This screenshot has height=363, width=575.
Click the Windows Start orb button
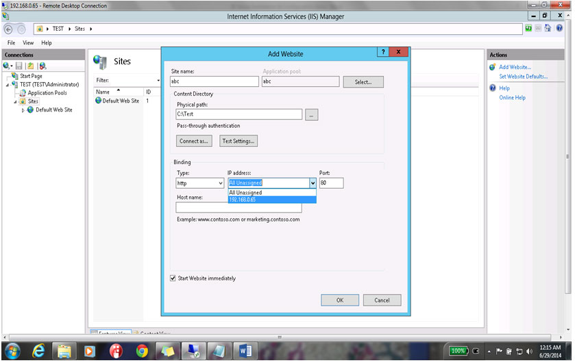point(12,351)
